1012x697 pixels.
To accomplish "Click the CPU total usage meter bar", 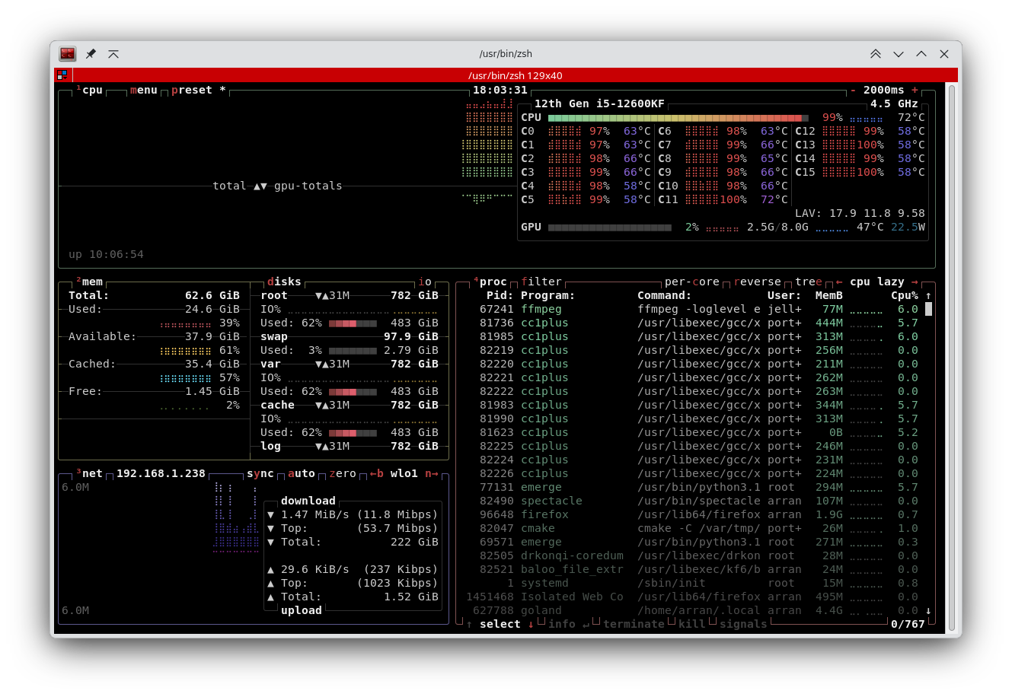I will tap(678, 118).
